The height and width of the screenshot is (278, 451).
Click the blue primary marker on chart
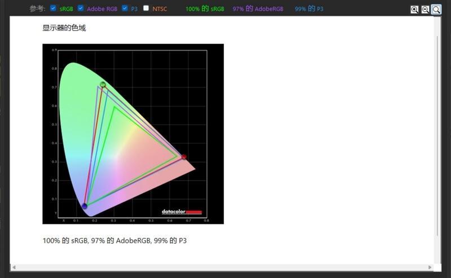[x=85, y=206]
